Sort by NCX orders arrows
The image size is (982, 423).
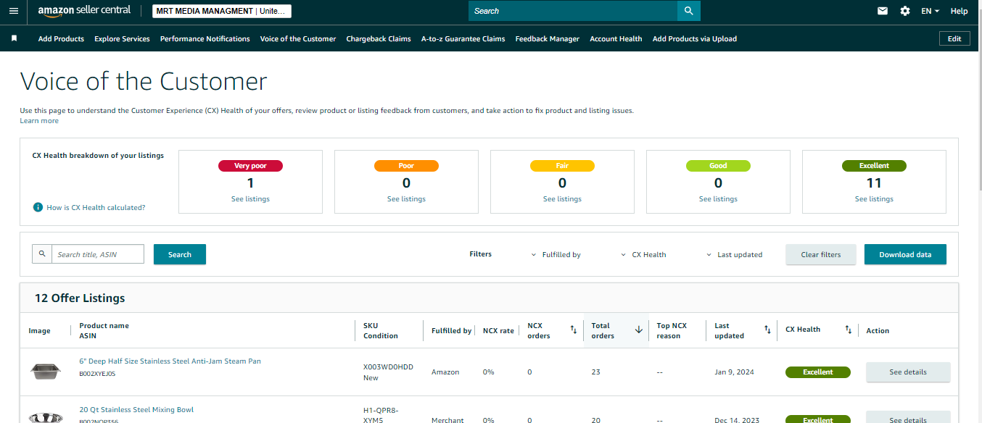[573, 330]
